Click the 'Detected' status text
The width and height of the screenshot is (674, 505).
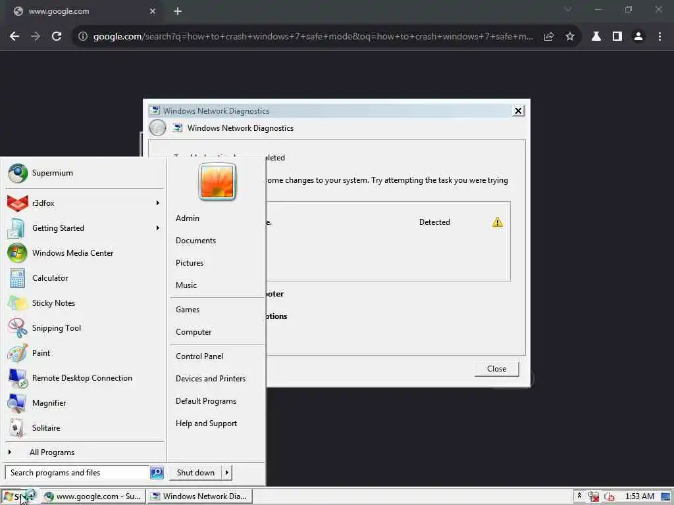click(434, 222)
